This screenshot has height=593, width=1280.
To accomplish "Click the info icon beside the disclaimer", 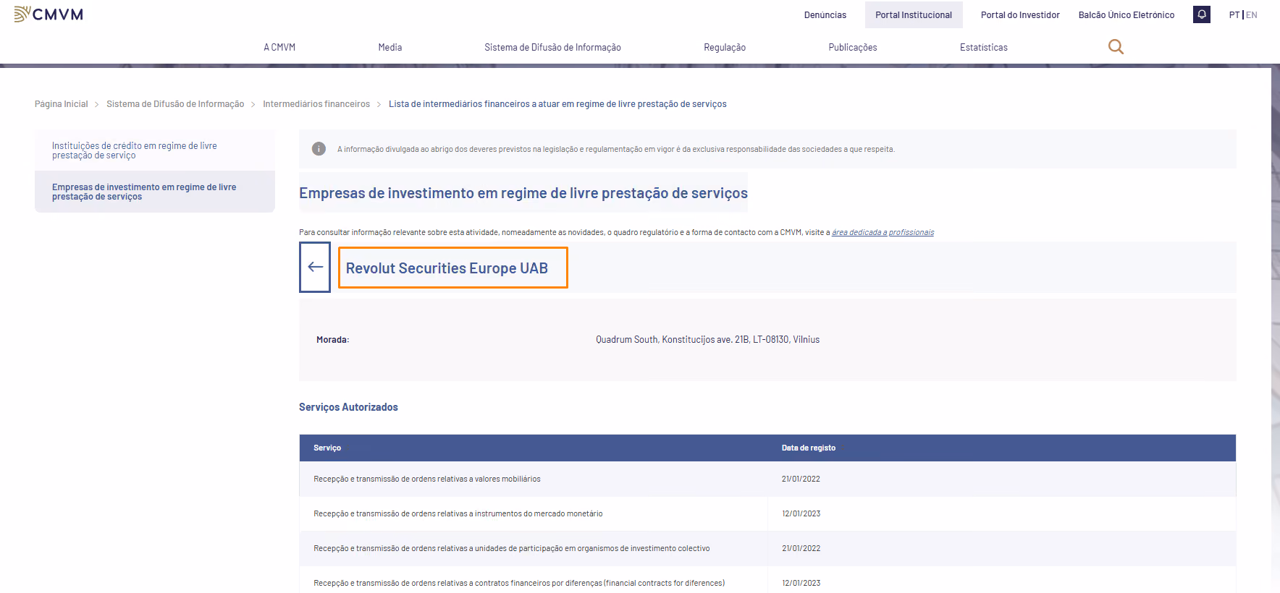I will 319,149.
